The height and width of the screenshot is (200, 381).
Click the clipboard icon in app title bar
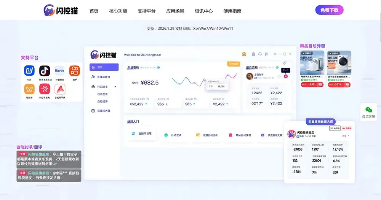tap(253, 54)
